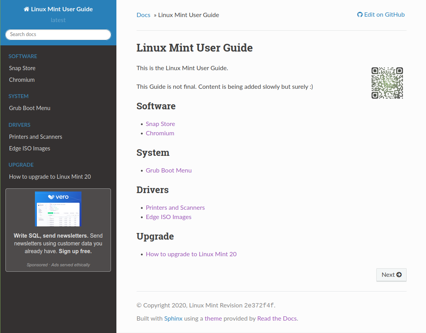The width and height of the screenshot is (426, 333).
Task: Go to Printers and Scanners in sidebar
Action: tap(35, 137)
